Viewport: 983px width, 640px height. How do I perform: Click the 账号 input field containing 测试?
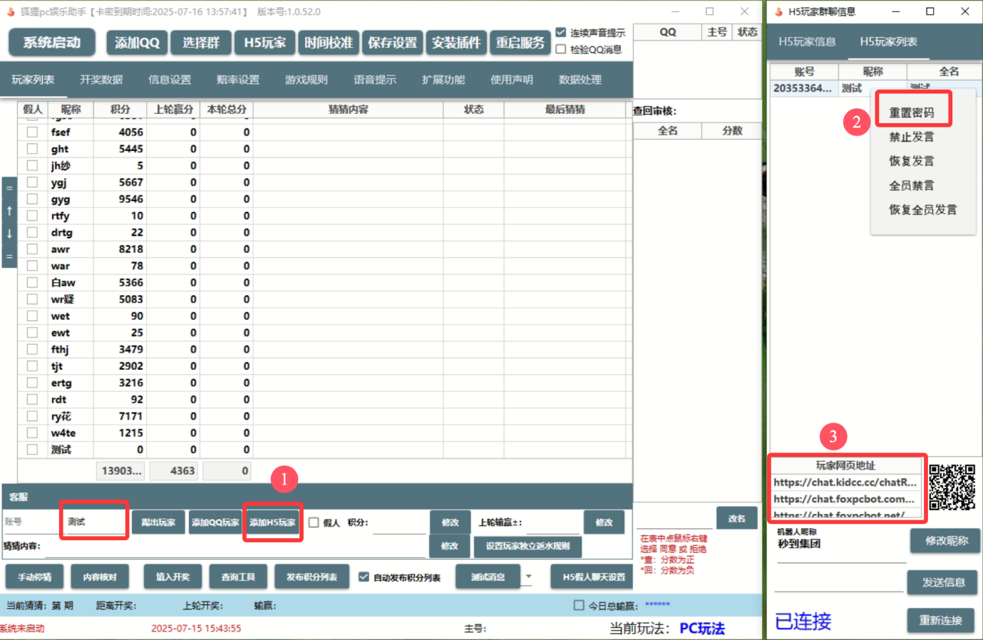pos(94,522)
